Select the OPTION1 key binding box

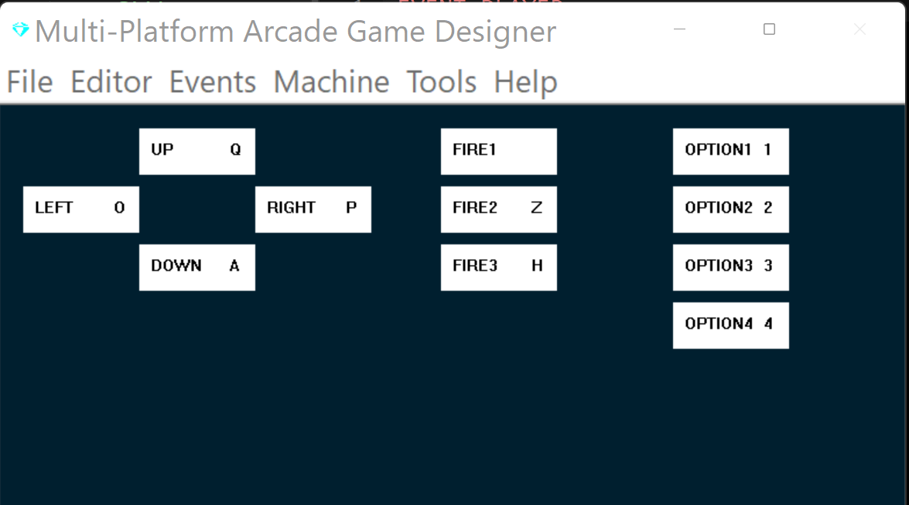click(730, 152)
